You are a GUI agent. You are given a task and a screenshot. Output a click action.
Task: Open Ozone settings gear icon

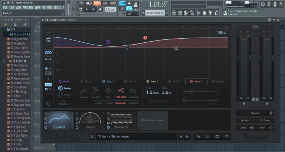click(217, 136)
